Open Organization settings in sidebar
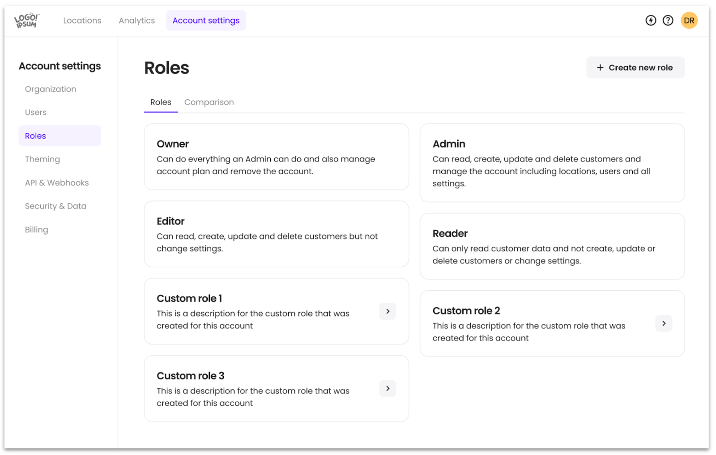 click(51, 89)
